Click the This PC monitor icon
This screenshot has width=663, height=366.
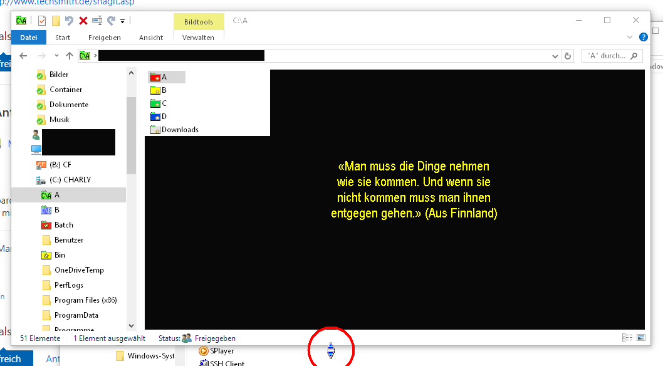click(36, 150)
